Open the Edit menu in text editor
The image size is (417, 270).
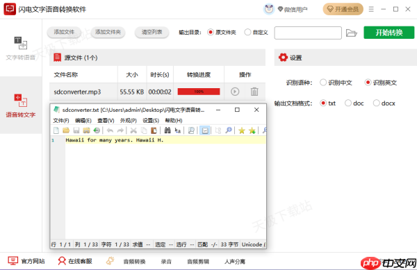(83, 121)
